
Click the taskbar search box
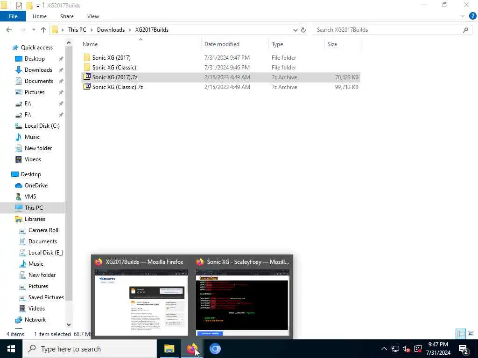tap(90, 349)
